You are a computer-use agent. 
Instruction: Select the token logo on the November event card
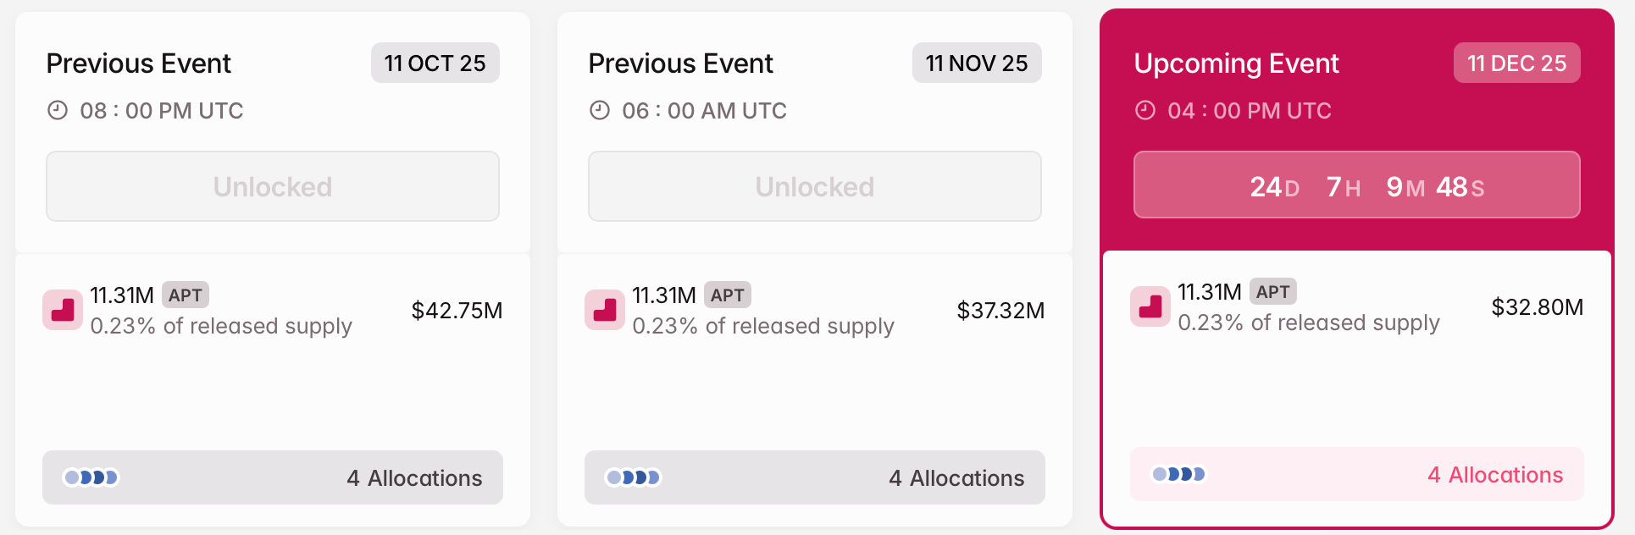(x=605, y=310)
